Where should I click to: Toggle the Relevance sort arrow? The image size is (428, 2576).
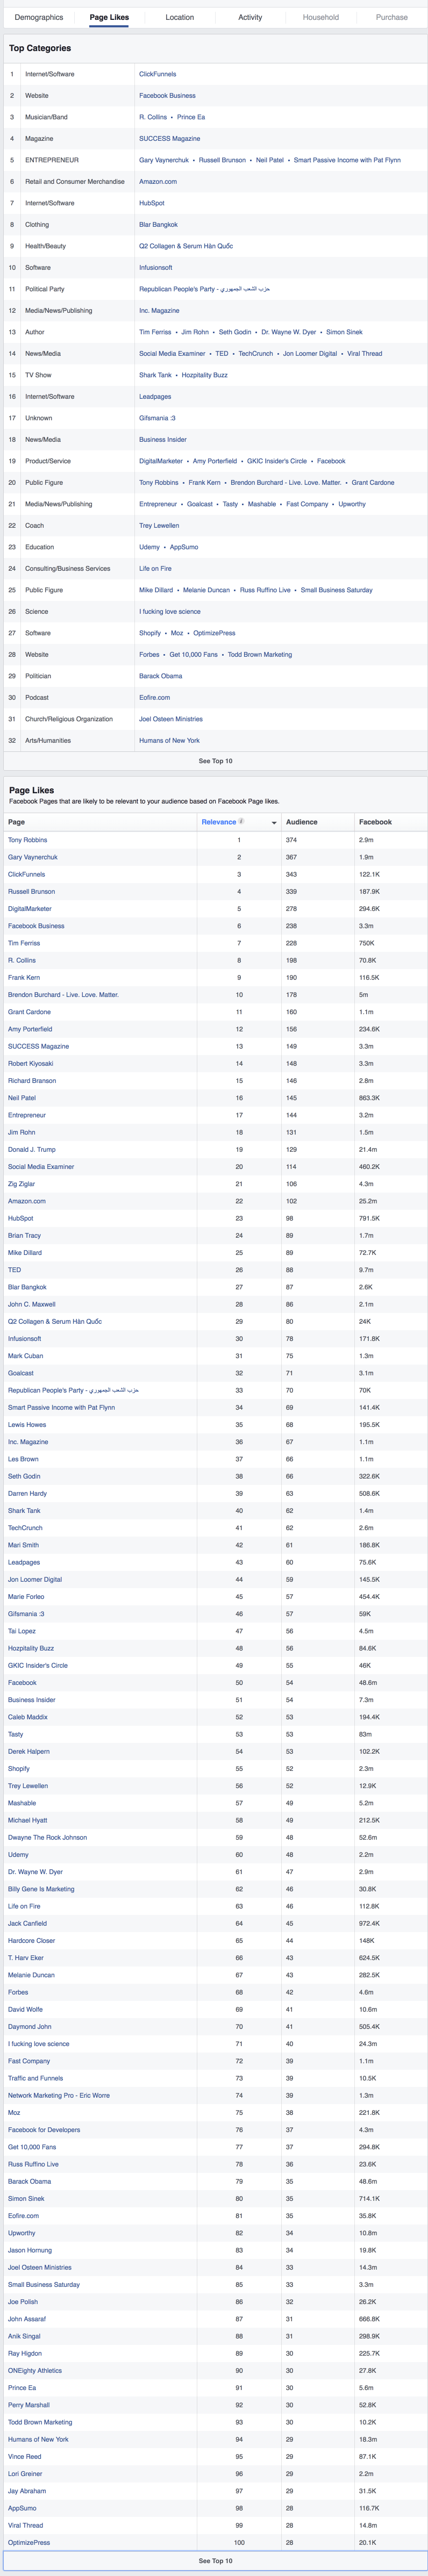coord(274,823)
